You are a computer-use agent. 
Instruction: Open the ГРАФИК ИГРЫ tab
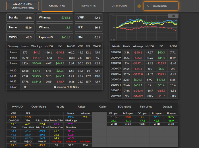pos(88,6)
